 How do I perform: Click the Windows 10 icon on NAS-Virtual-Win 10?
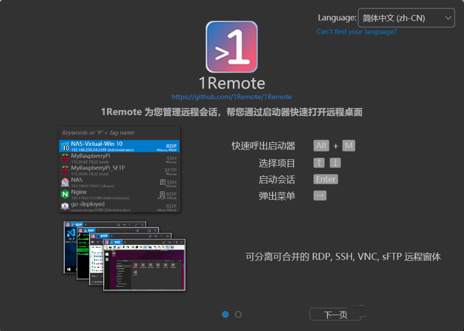pyautogui.click(x=65, y=146)
